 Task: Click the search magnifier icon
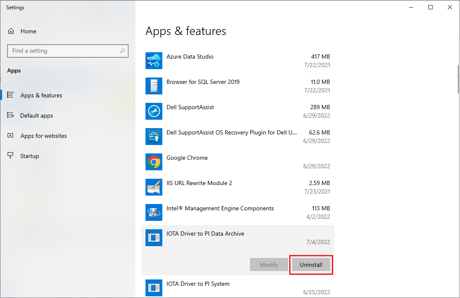122,51
